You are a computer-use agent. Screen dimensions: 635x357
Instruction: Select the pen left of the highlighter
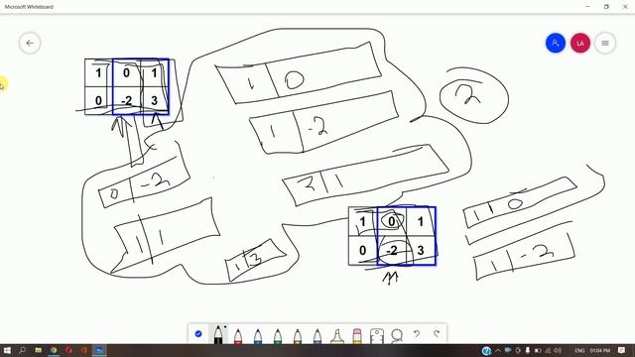[x=317, y=336]
